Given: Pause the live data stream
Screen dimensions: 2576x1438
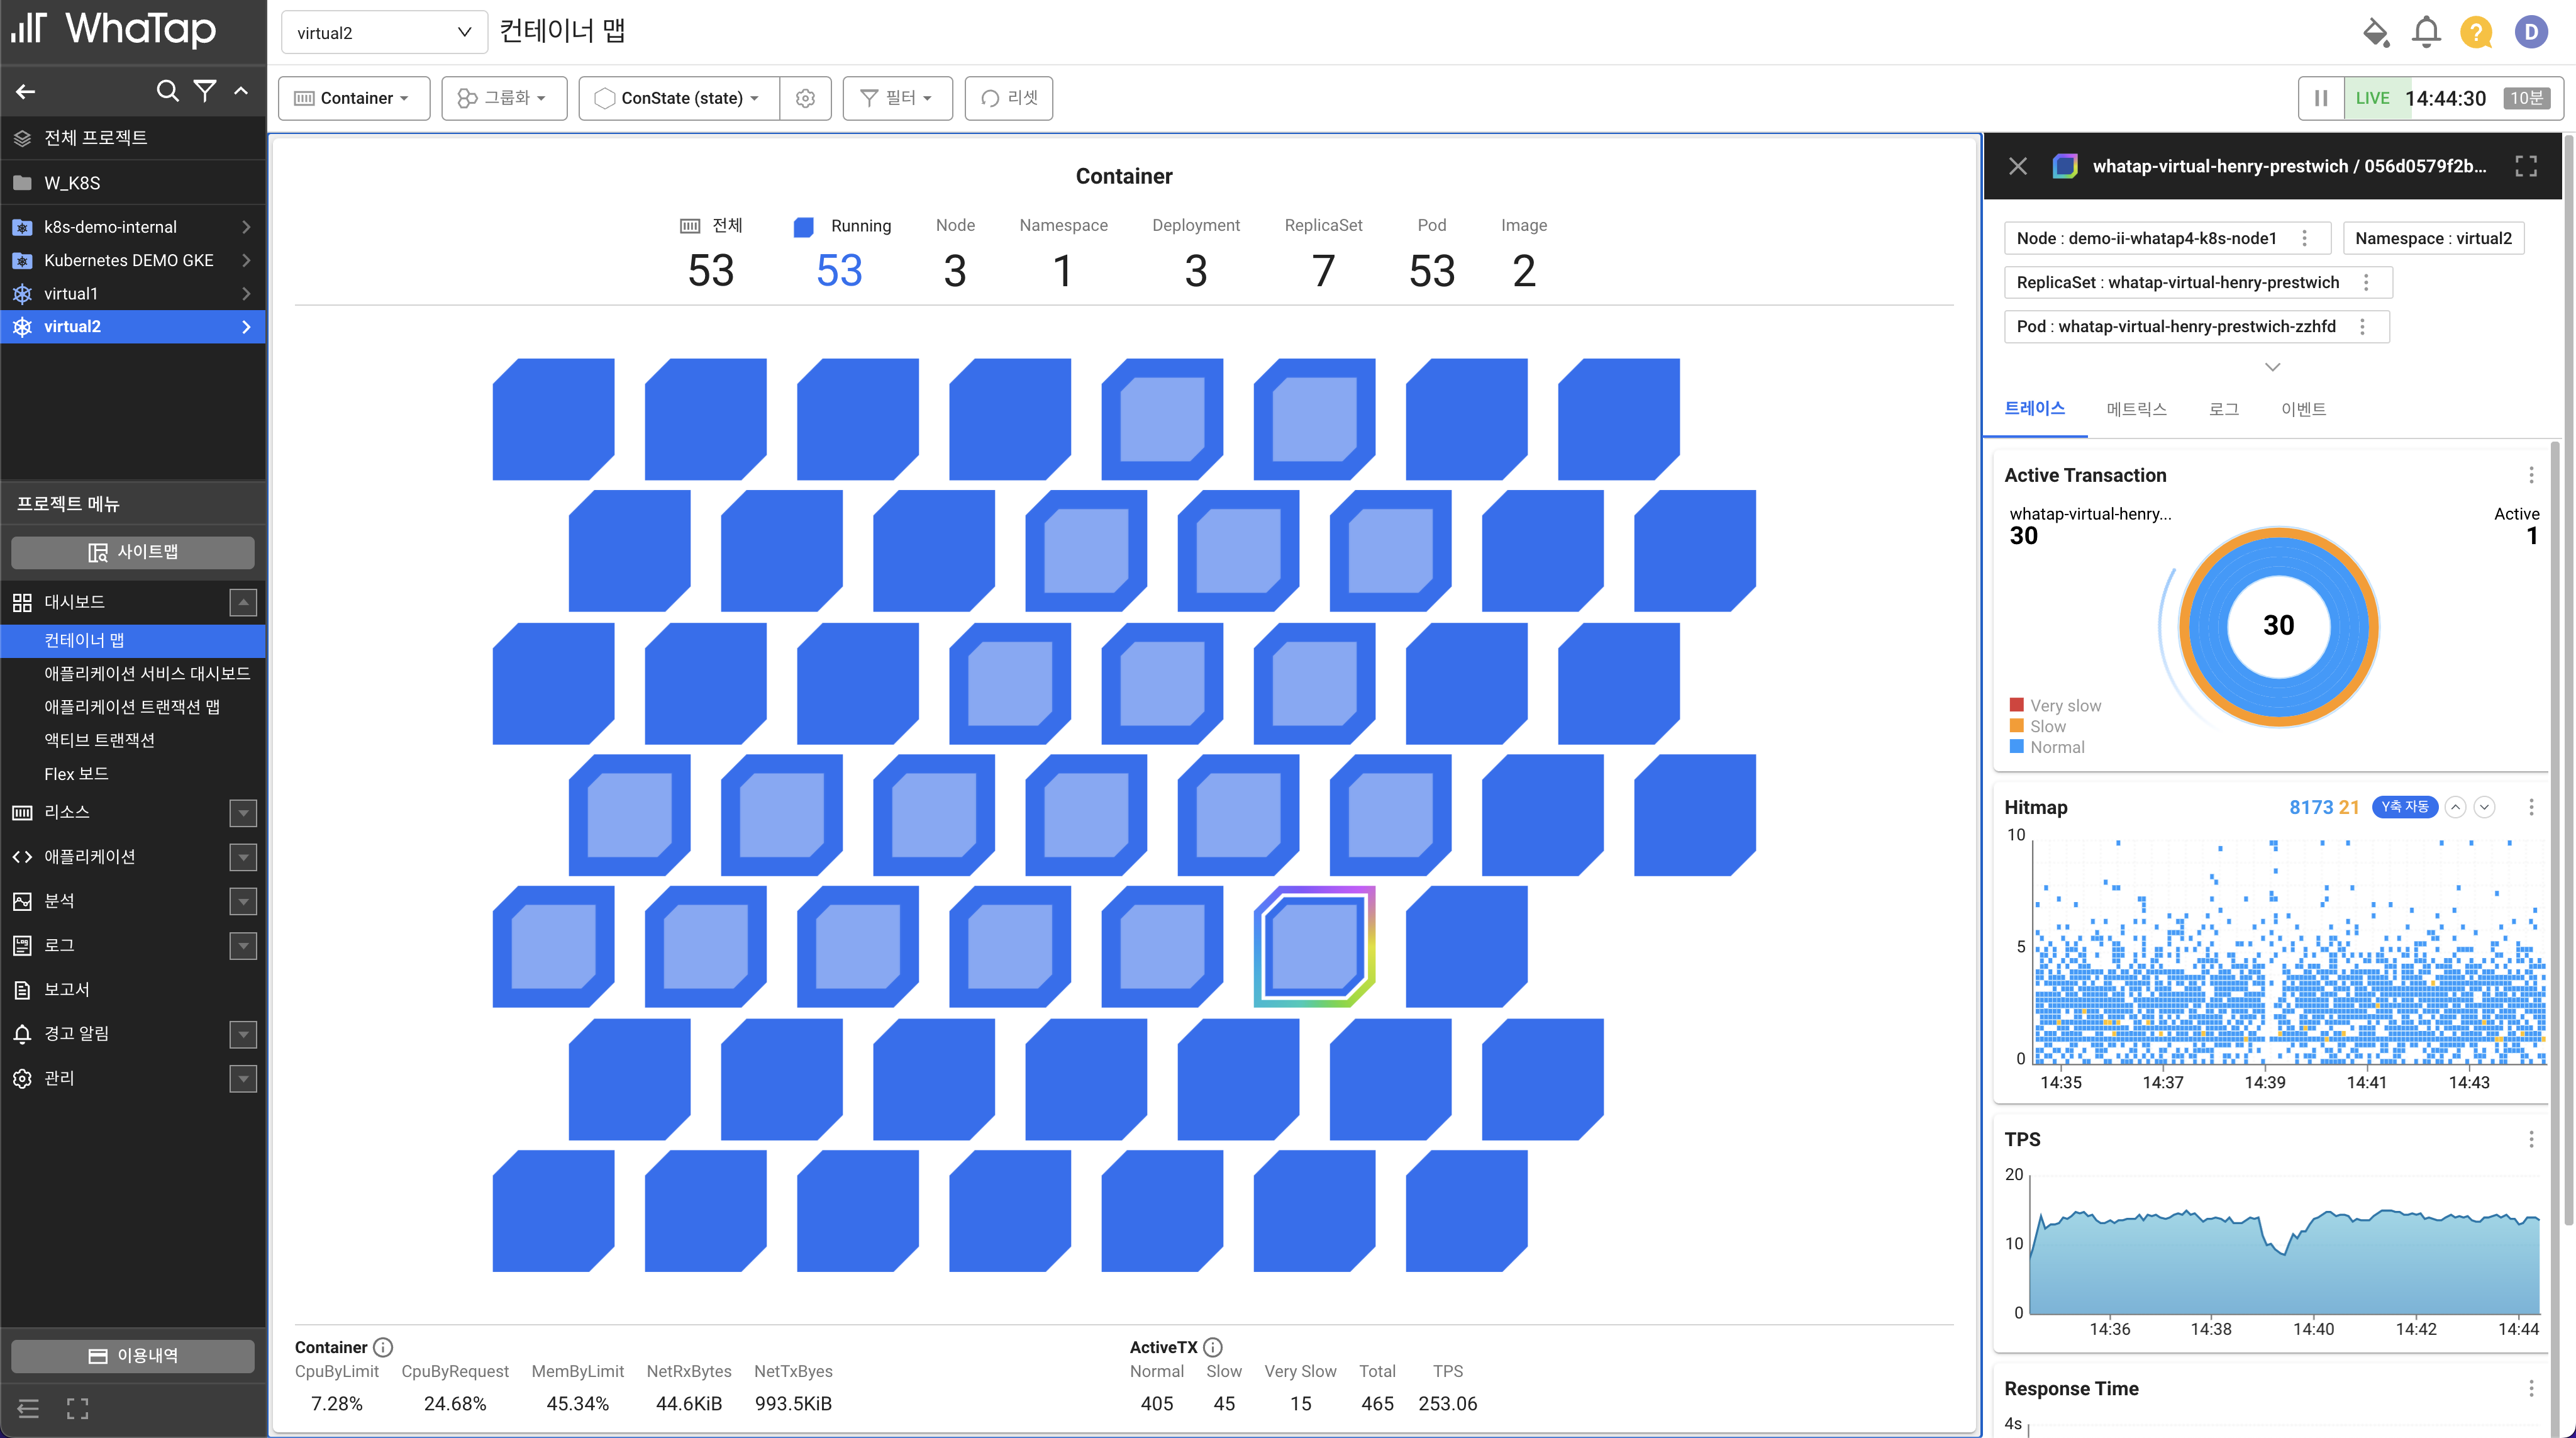Looking at the screenshot, I should click(x=2321, y=98).
